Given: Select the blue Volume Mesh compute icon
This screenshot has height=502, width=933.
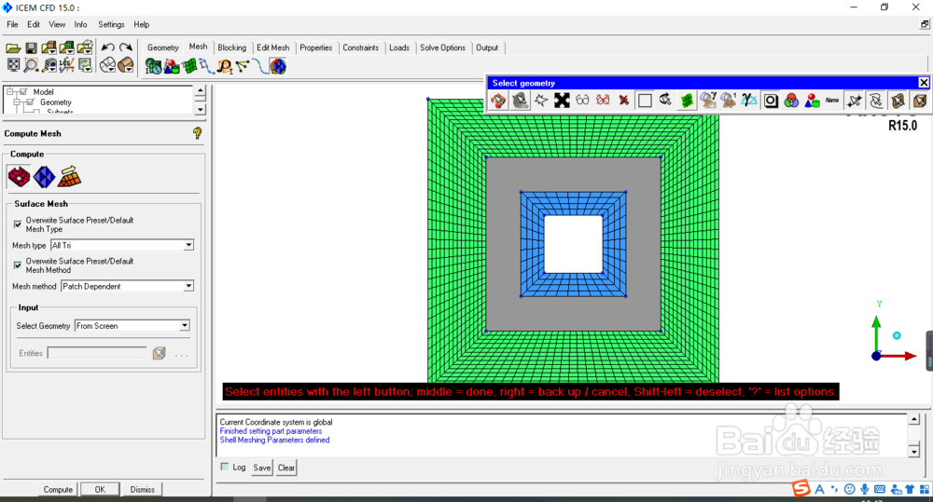Looking at the screenshot, I should tap(44, 176).
